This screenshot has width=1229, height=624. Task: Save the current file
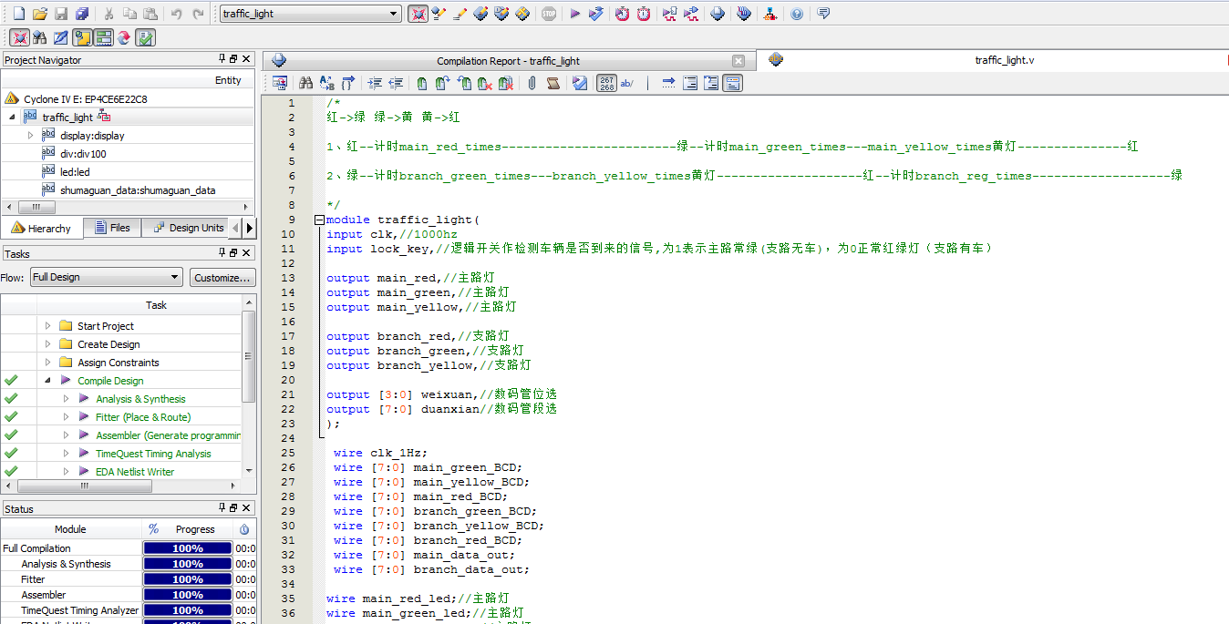61,14
